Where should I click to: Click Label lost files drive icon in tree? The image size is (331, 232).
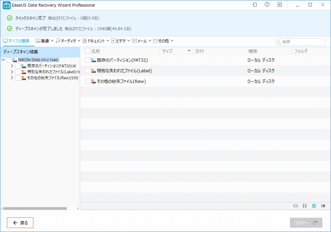pos(24,72)
